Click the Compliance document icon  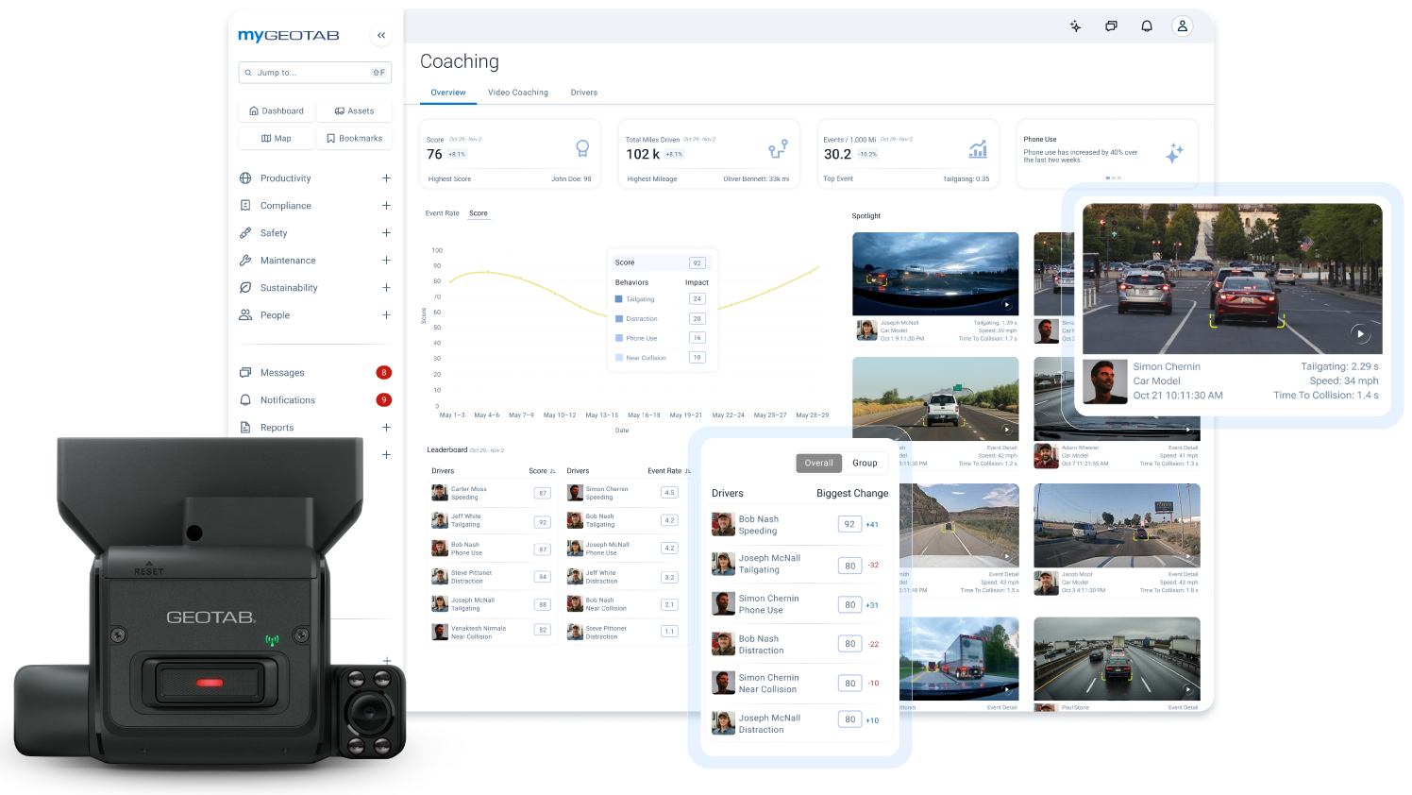245,206
